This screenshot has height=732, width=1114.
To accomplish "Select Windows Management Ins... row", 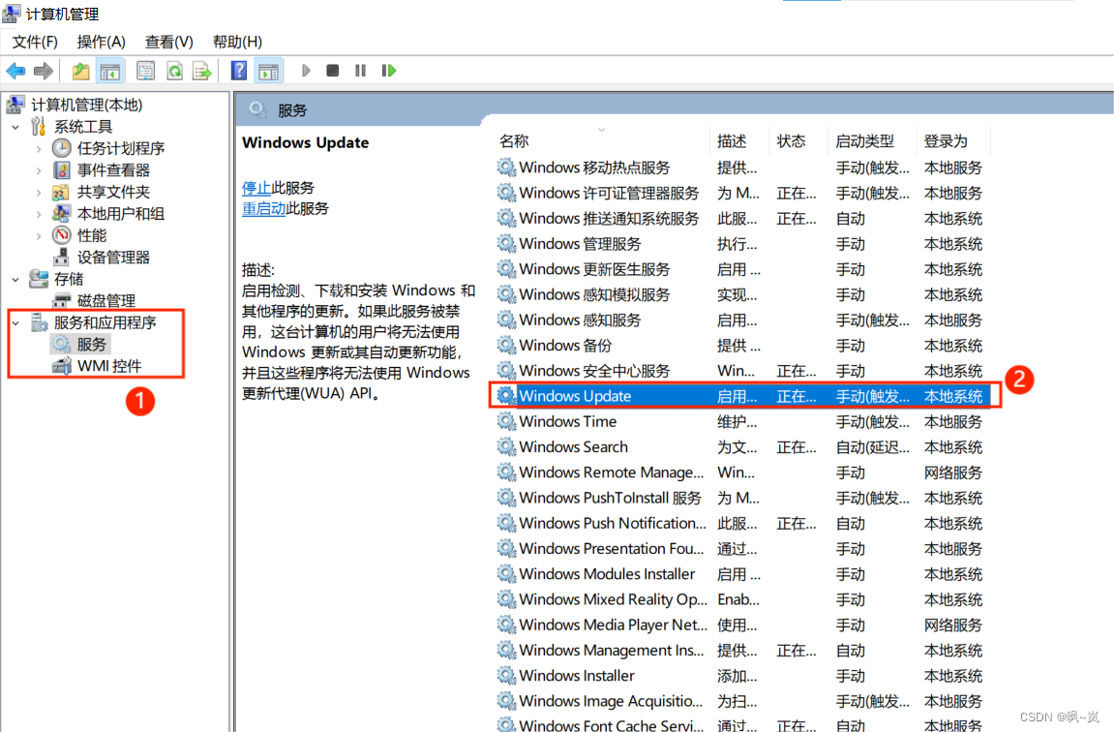I will point(741,651).
